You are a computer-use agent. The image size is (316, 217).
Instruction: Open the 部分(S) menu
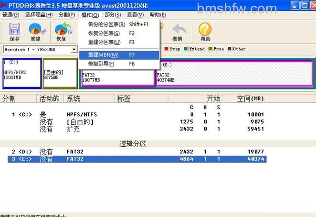point(113,15)
